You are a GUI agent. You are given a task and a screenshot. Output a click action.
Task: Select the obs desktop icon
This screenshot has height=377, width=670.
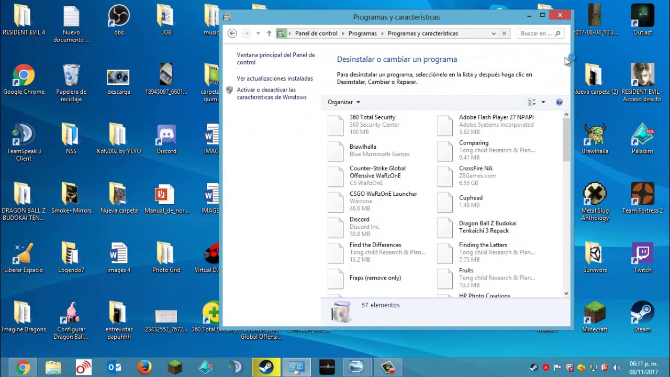click(119, 20)
